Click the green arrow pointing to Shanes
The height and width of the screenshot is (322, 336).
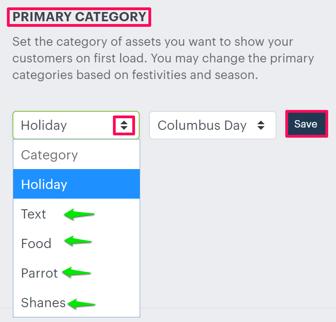(x=81, y=304)
